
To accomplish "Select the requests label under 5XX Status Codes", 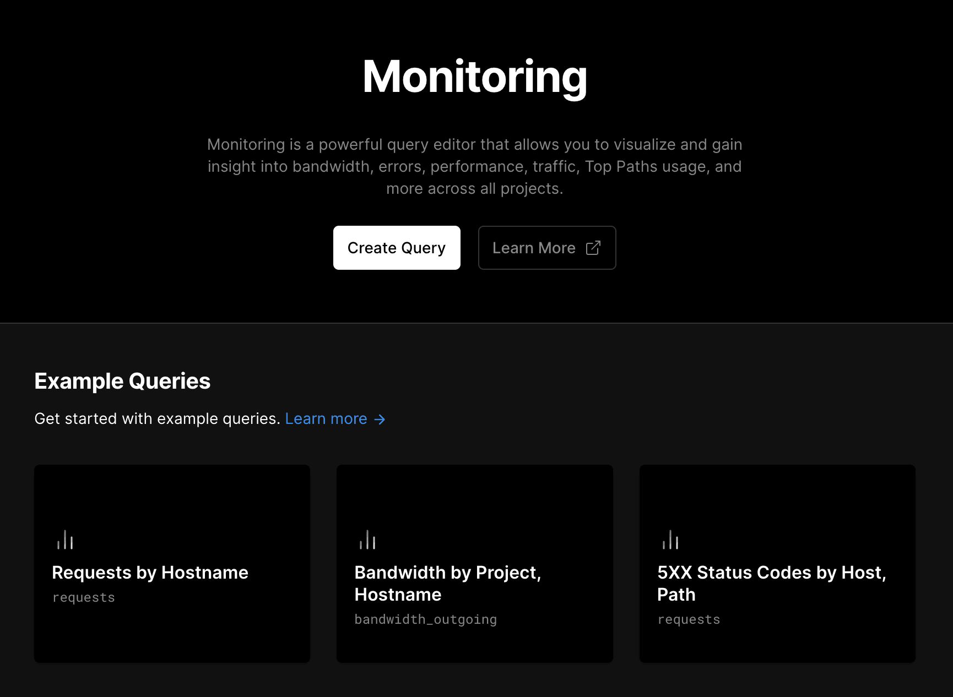I will [x=688, y=619].
